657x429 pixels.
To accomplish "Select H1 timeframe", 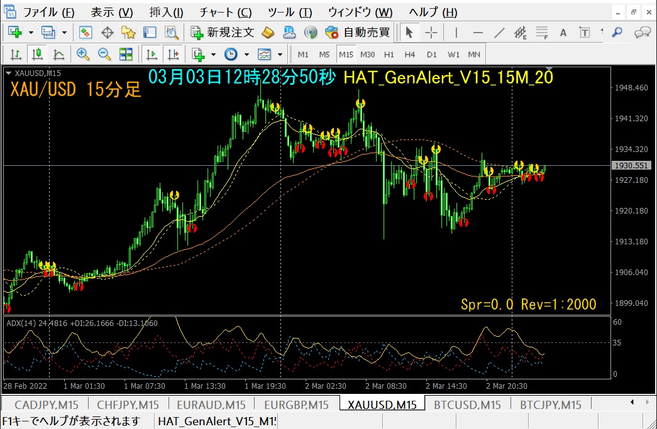I will (389, 55).
